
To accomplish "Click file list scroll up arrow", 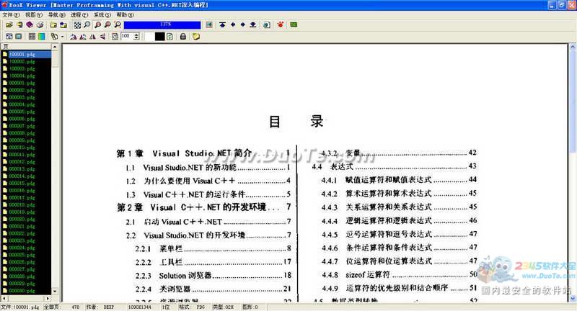I will pyautogui.click(x=55, y=47).
